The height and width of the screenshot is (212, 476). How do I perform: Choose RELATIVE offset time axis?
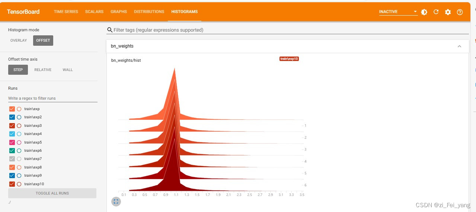click(43, 70)
